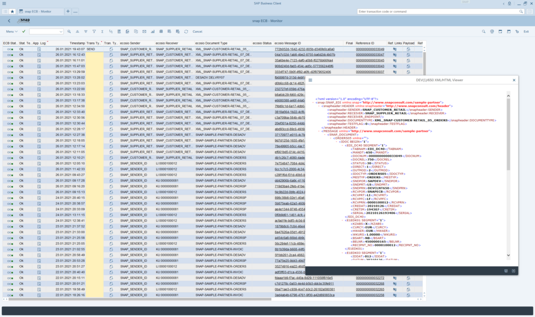Open the XML/HTML Viewer hamburger menu
535x317 pixels.
310,80
